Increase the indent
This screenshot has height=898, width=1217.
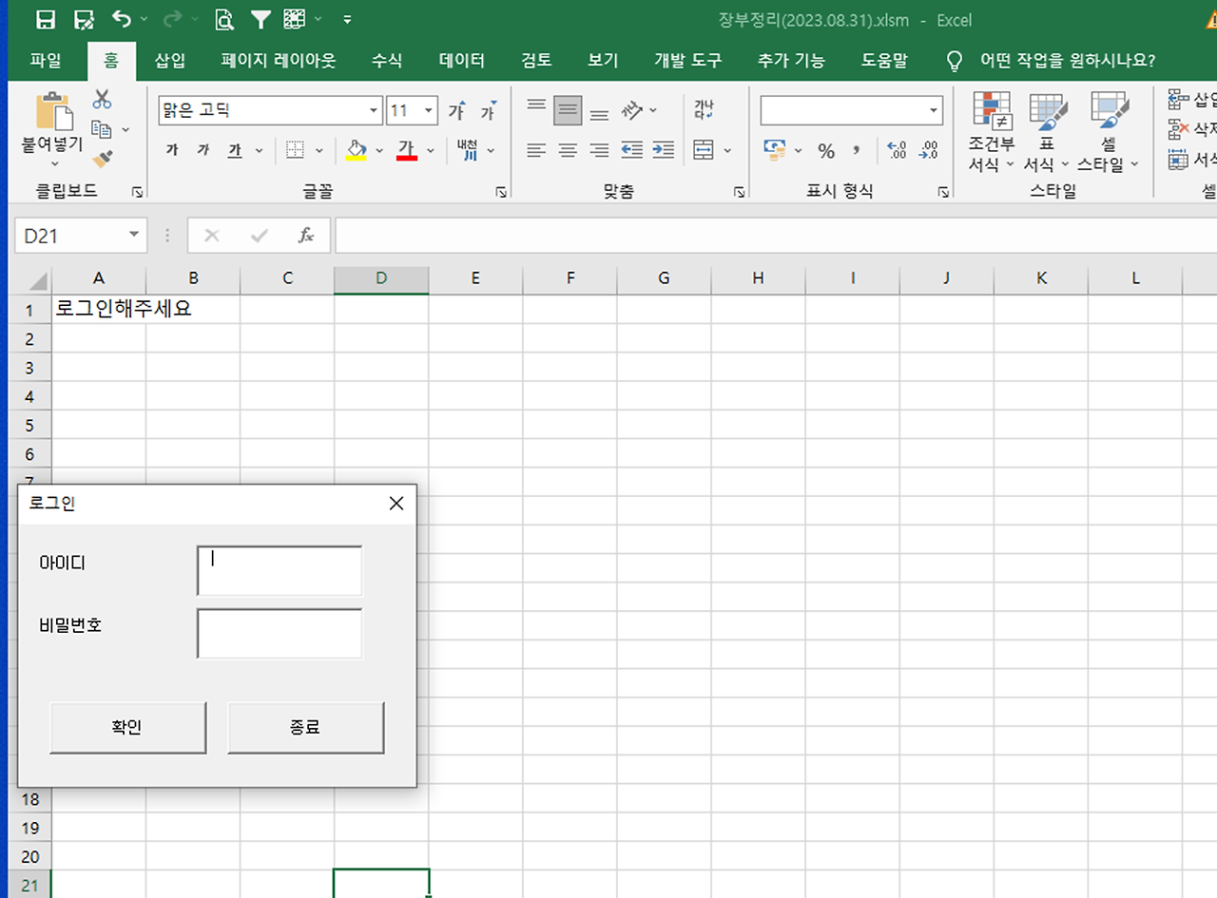tap(664, 150)
